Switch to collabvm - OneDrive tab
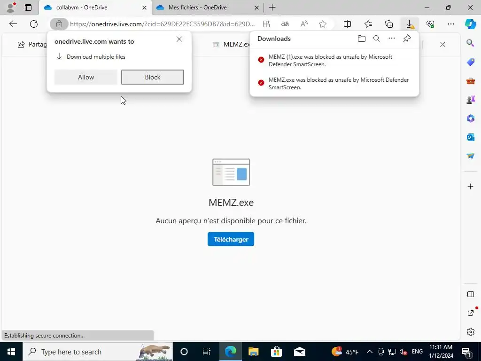The height and width of the screenshot is (361, 481). (95, 8)
